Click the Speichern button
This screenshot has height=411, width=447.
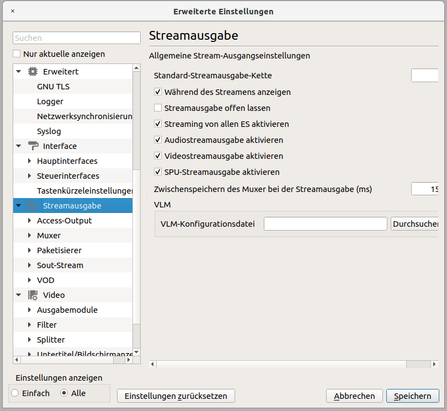[412, 396]
